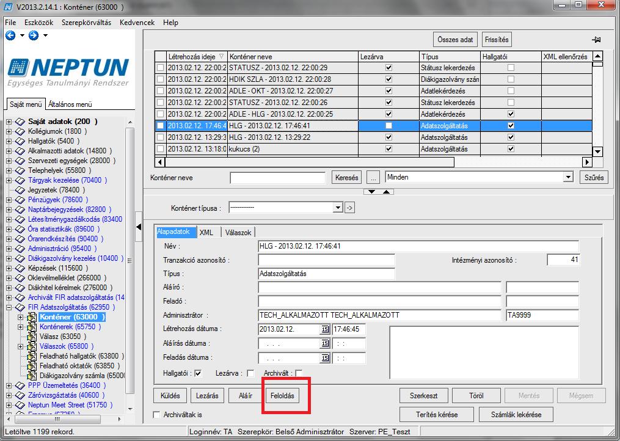Click the Konténerek (65750) node icon

coord(32,327)
